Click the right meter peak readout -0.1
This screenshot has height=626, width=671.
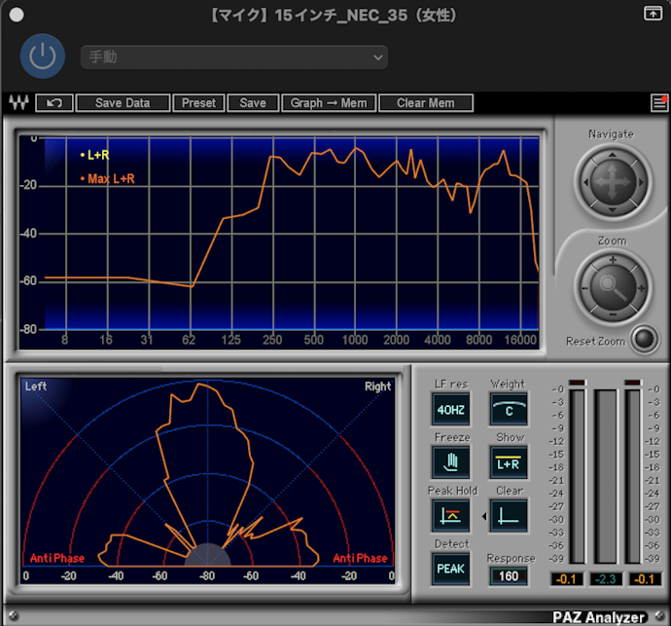(645, 579)
